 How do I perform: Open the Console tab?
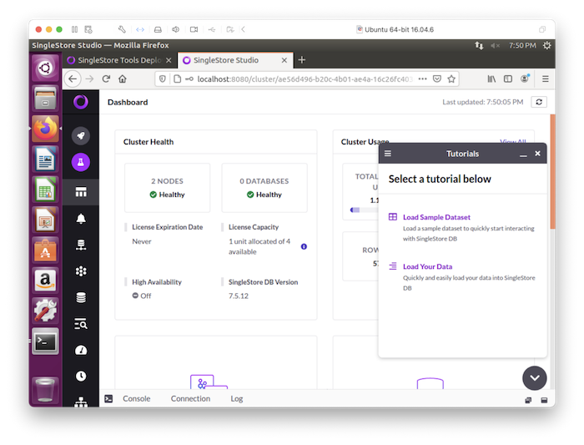pyautogui.click(x=137, y=399)
